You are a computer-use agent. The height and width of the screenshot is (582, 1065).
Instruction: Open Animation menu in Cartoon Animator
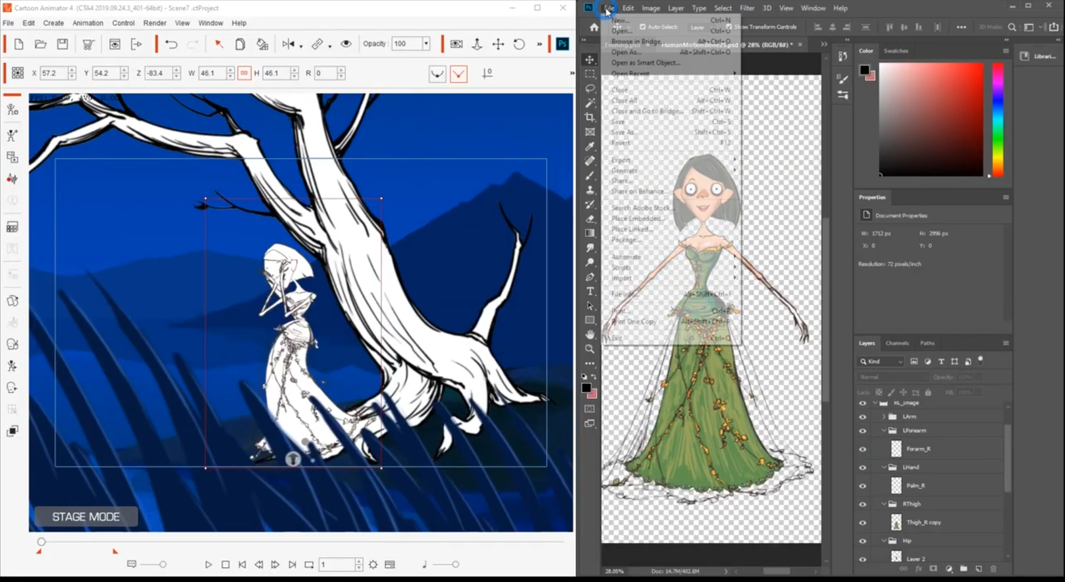(88, 23)
